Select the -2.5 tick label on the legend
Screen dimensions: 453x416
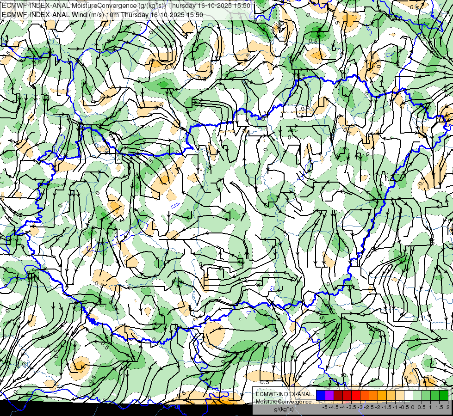tap(369, 407)
